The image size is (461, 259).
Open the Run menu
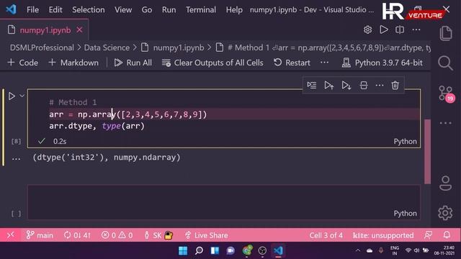coord(169,9)
